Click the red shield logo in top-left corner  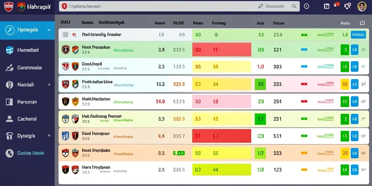click(9, 7)
